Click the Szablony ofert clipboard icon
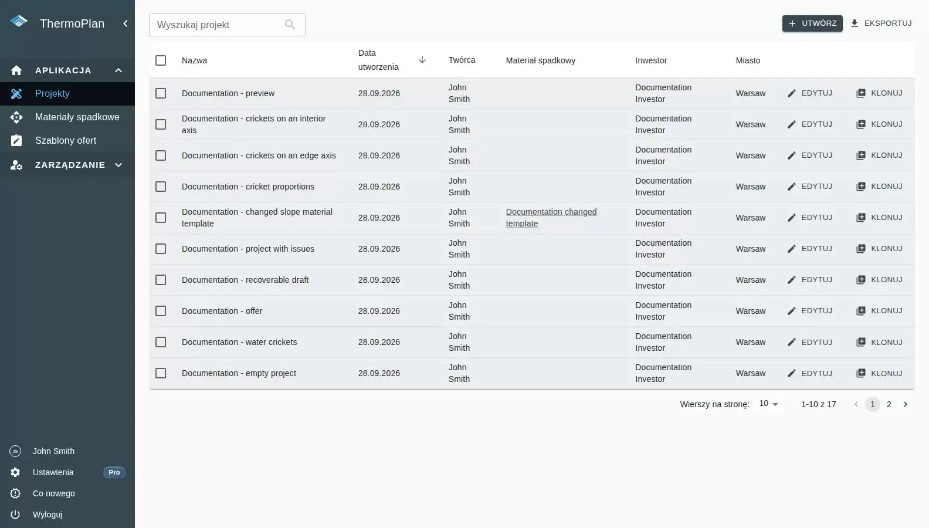 pos(16,141)
